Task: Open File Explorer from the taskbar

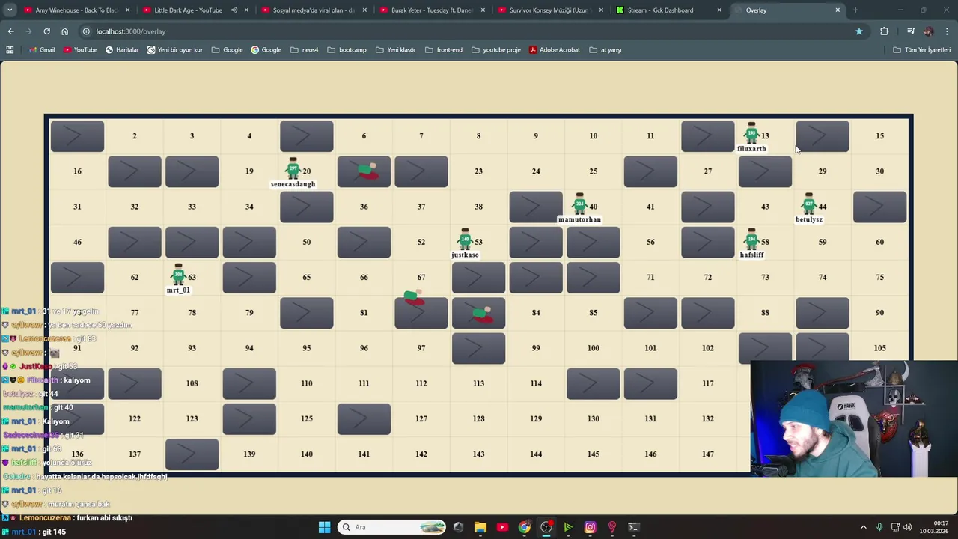Action: (x=480, y=527)
